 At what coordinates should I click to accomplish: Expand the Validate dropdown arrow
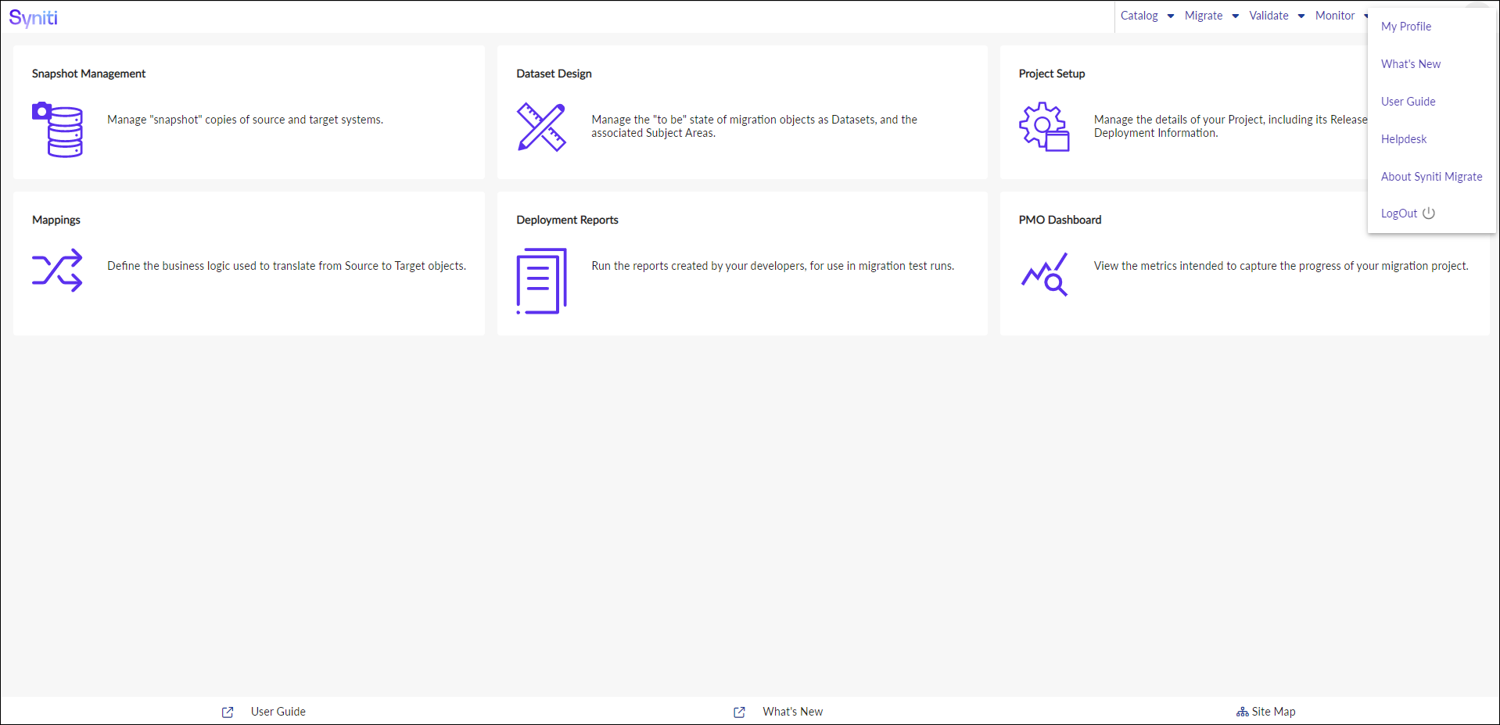[1301, 16]
